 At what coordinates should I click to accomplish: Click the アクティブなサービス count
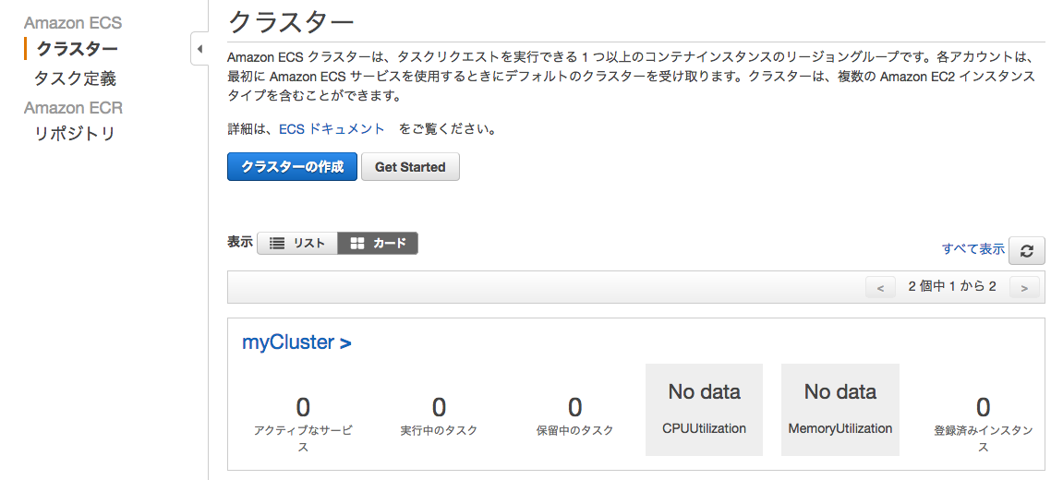coord(303,407)
